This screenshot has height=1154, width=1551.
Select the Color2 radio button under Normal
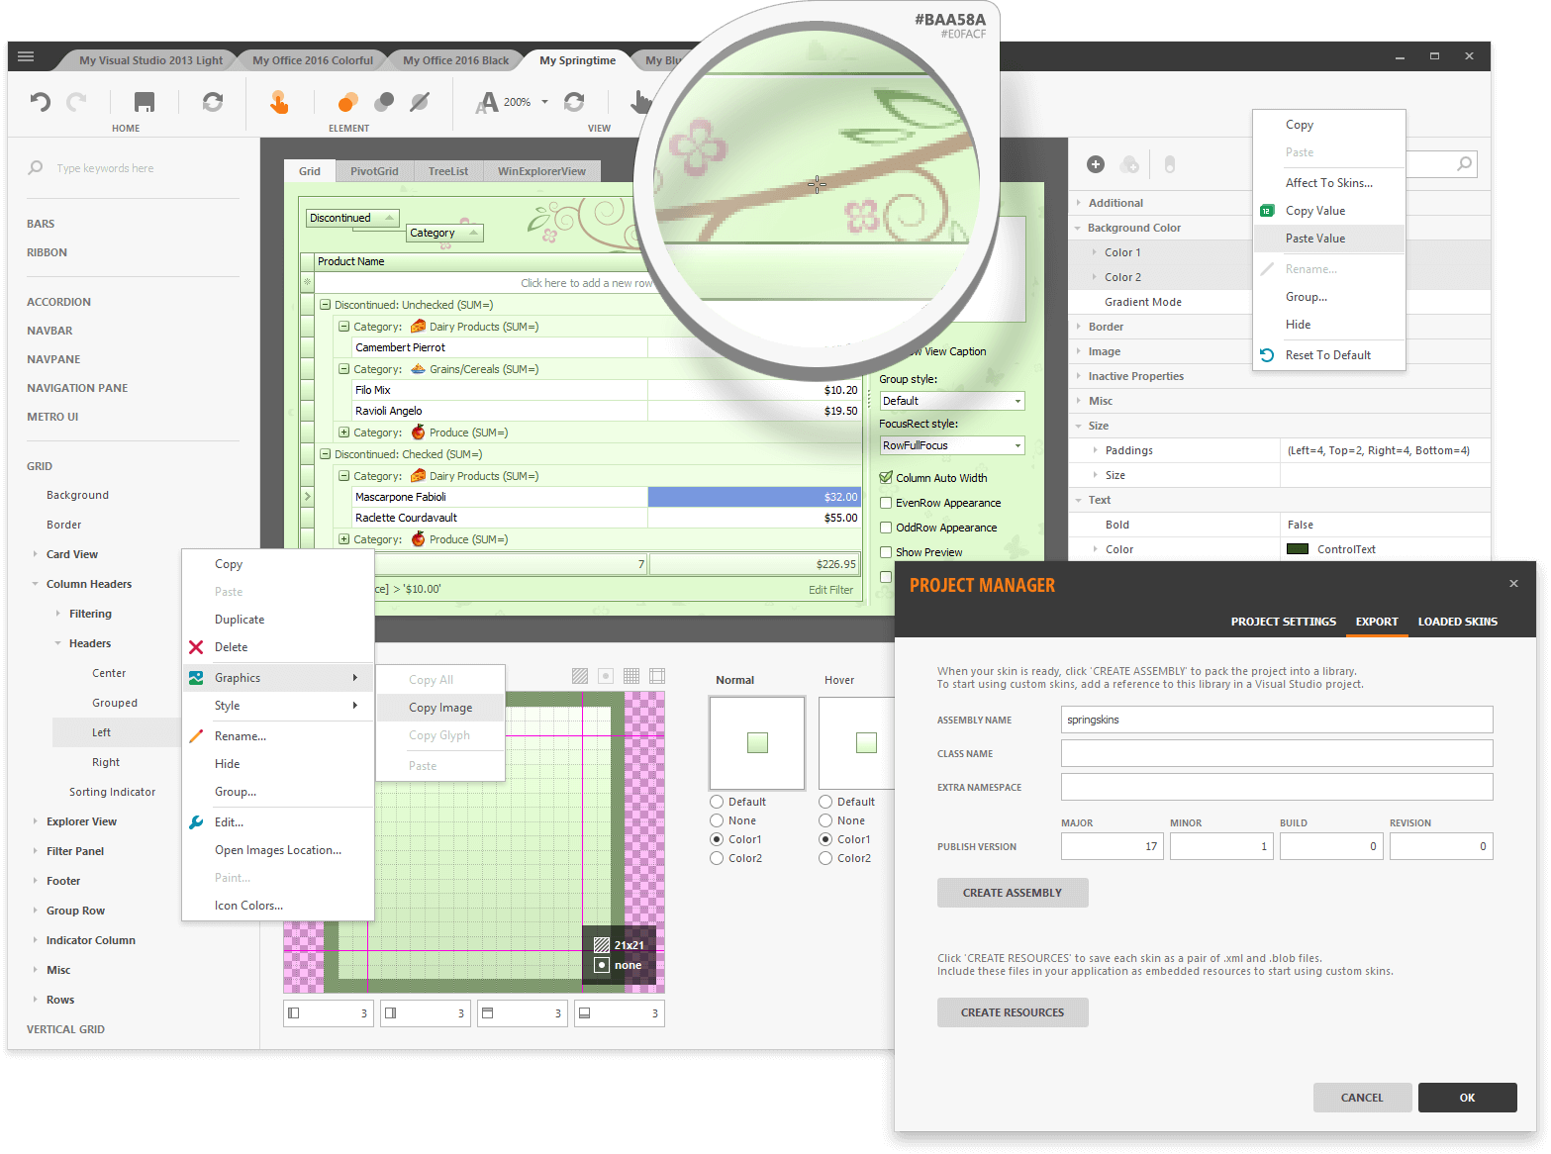point(717,858)
